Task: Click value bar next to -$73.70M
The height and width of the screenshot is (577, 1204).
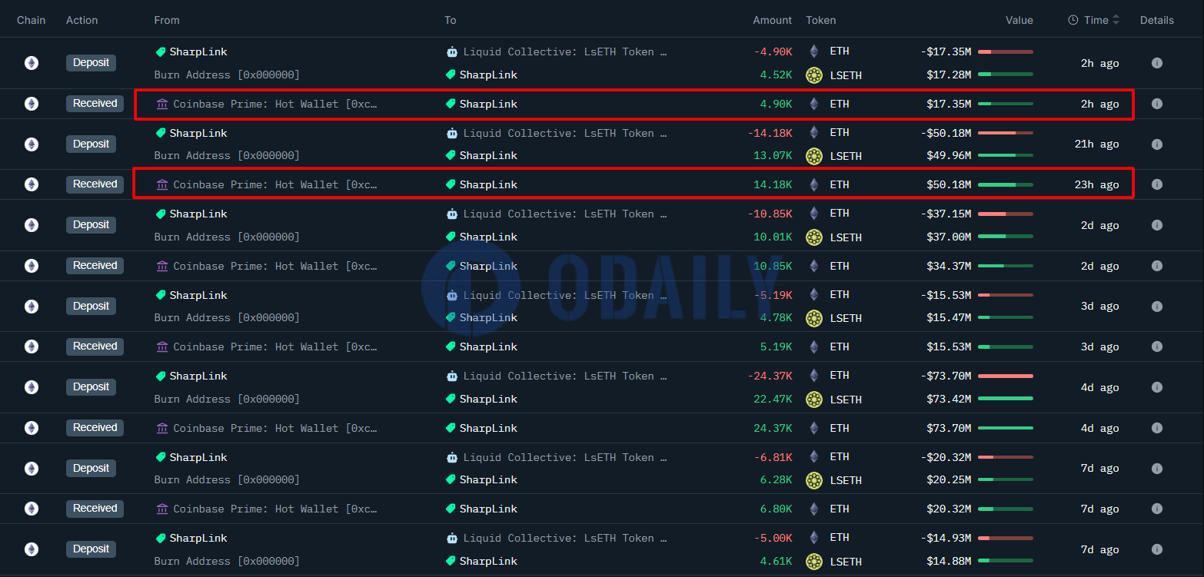Action: 1006,376
